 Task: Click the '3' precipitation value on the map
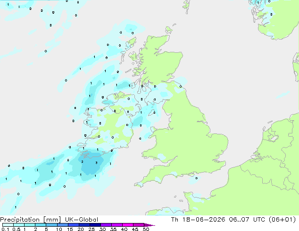pyautogui.click(x=97, y=163)
